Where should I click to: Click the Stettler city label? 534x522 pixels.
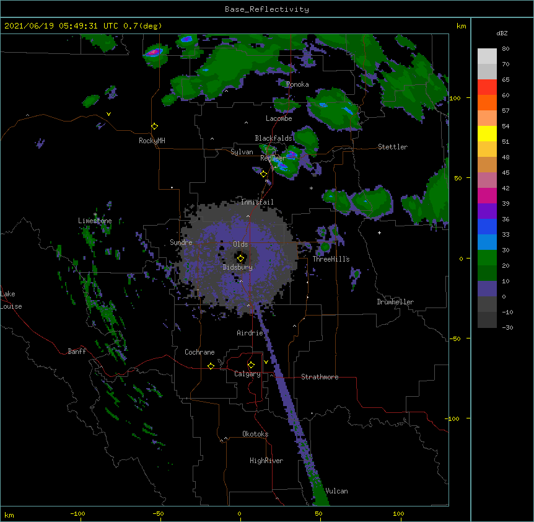tap(393, 147)
